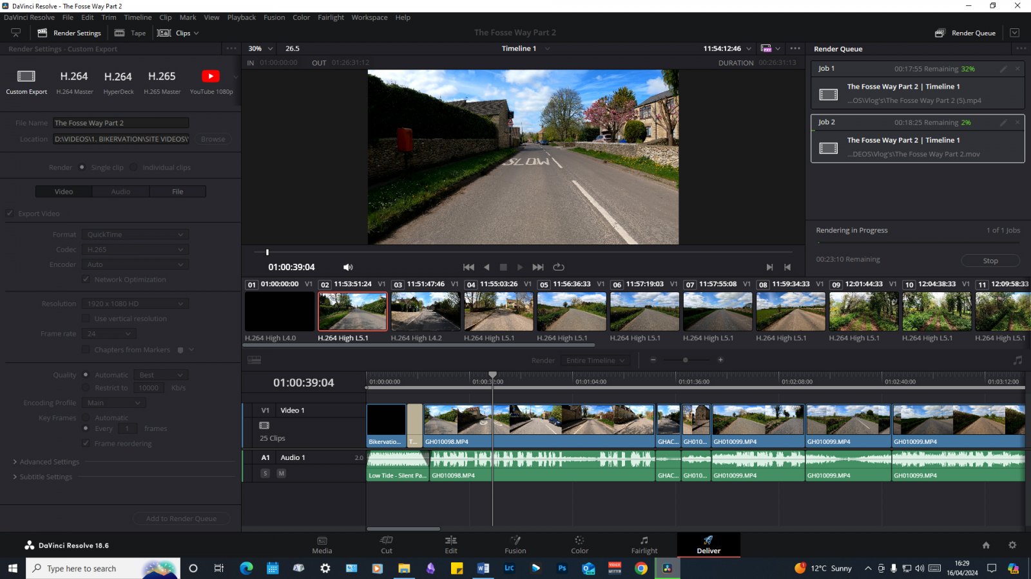
Task: Jump to the first frame in viewer
Action: point(468,267)
